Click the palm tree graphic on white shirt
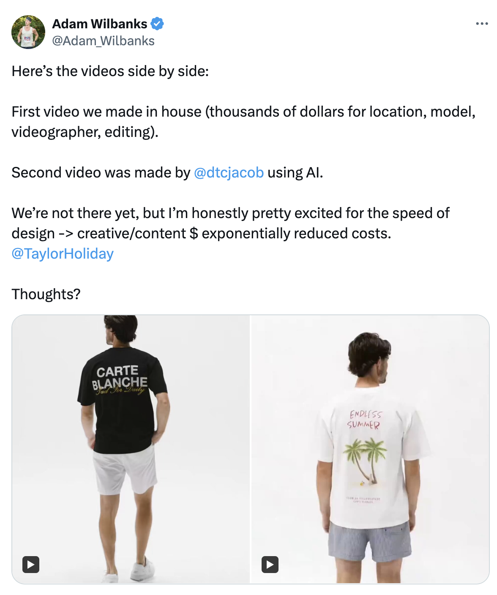Screen dimensions: 497x595 pyautogui.click(x=365, y=461)
